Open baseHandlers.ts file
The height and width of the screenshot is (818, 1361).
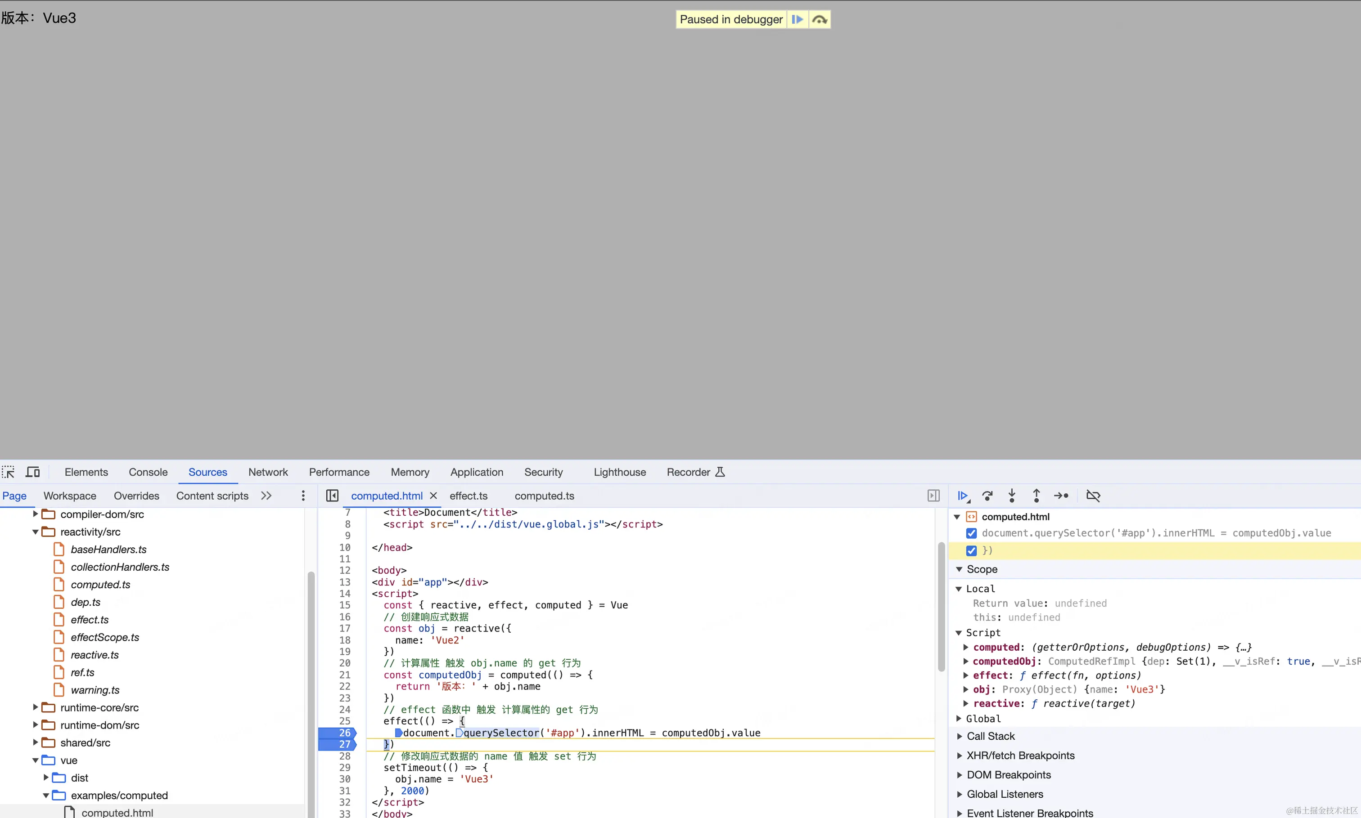(x=108, y=549)
